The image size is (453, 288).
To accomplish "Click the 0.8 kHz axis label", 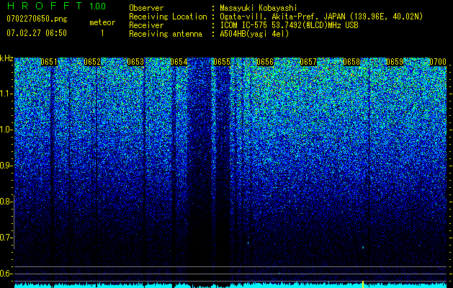I will (6, 202).
